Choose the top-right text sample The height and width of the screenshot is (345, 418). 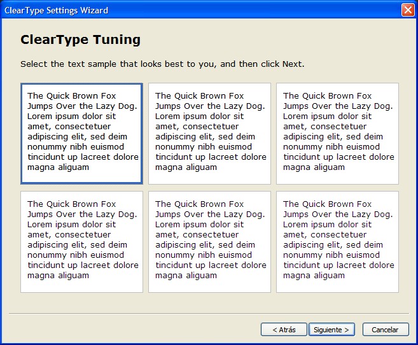(337, 134)
